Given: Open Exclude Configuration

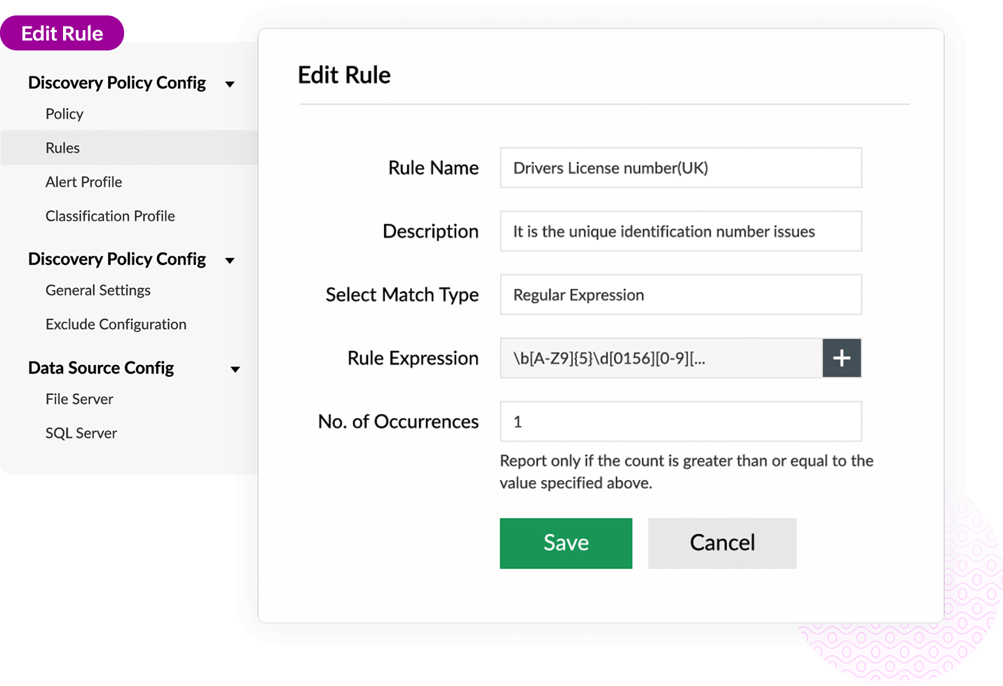Looking at the screenshot, I should click(116, 324).
